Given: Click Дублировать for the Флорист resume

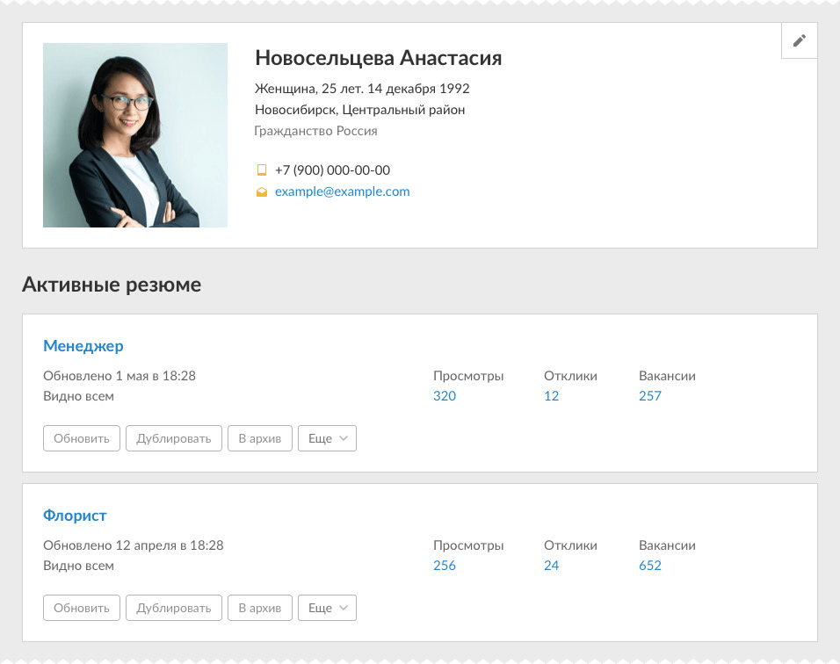Looking at the screenshot, I should tap(174, 608).
